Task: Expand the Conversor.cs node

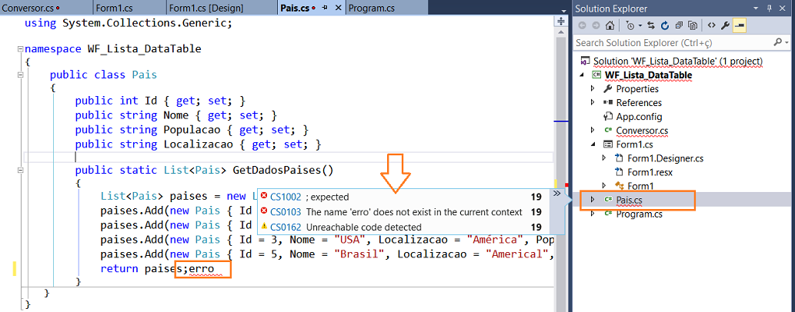Action: [x=593, y=130]
